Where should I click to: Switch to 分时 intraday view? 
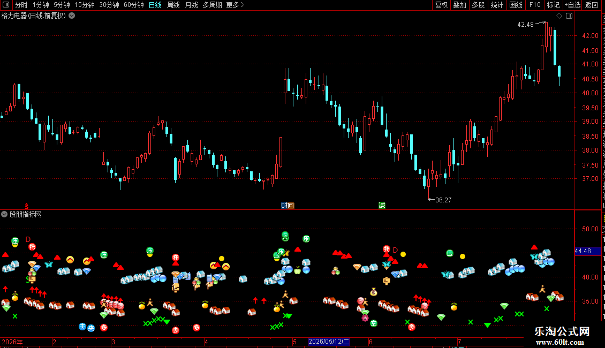click(x=21, y=5)
